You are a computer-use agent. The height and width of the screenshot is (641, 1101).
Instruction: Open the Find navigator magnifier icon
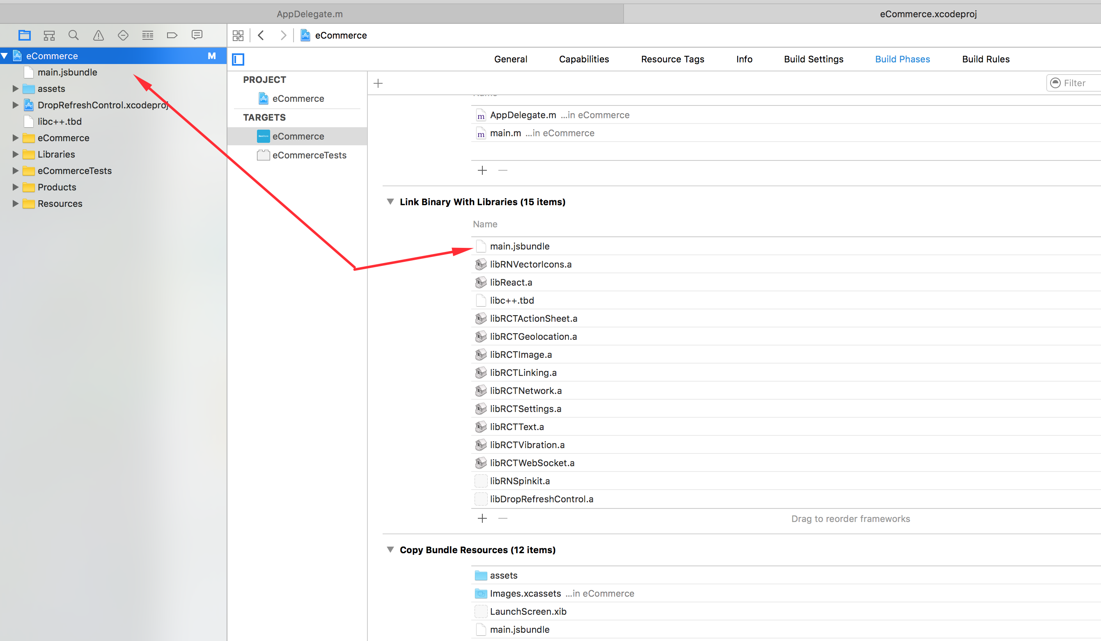[73, 35]
